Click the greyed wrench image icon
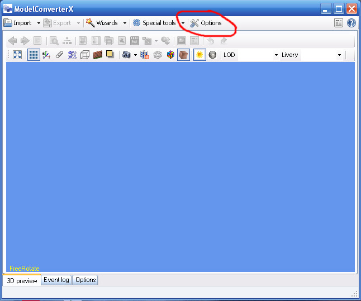 (x=122, y=41)
